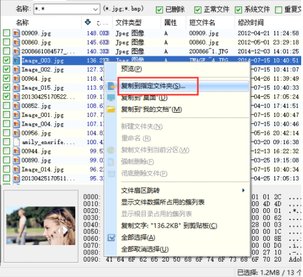Expand the 文件扇区跳转 submenu arrow
Viewport: 303px width, 277px height.
click(243, 190)
